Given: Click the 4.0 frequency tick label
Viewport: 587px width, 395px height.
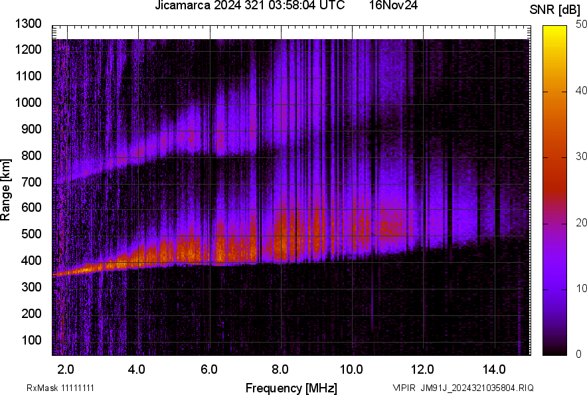Looking at the screenshot, I should coord(137,370).
